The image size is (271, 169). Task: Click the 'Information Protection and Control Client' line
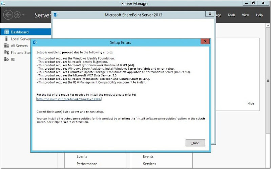93,79
